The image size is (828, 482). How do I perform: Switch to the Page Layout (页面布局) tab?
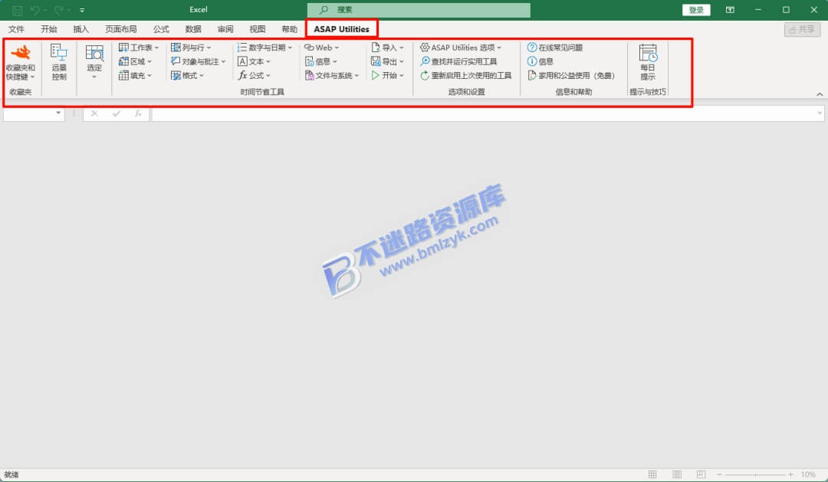point(121,29)
